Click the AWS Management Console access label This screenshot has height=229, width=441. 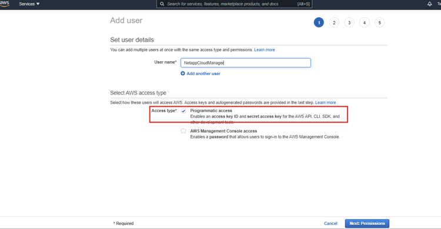(x=223, y=131)
